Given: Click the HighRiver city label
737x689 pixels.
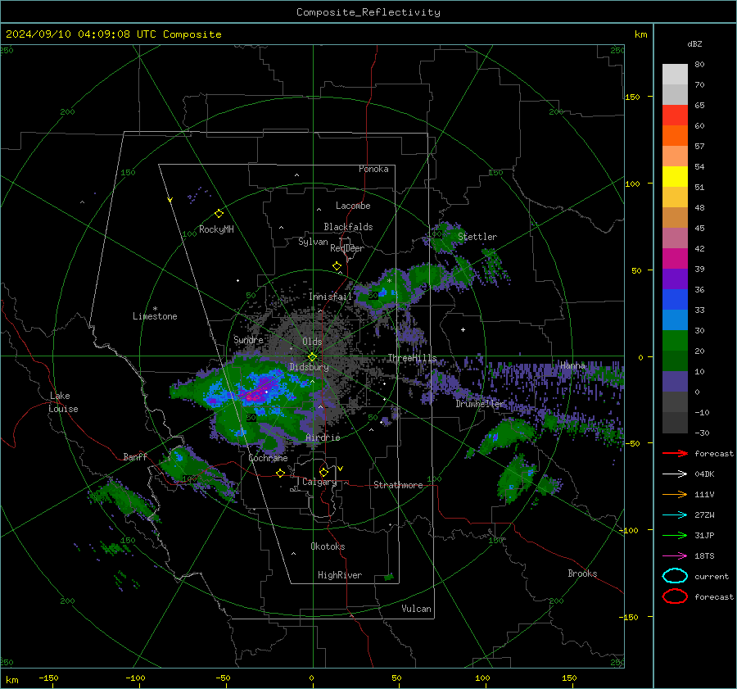Looking at the screenshot, I should tap(340, 575).
